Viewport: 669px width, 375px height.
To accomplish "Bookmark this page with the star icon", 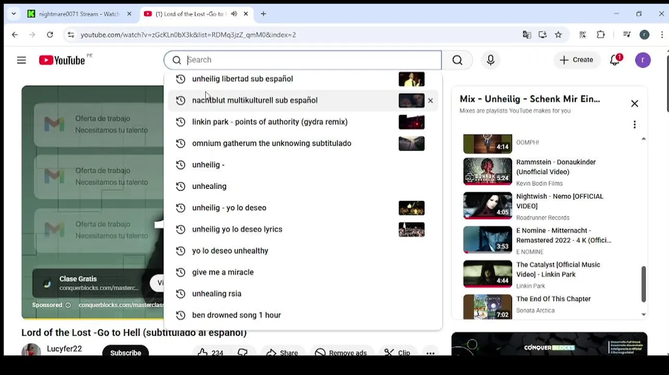I will point(559,35).
